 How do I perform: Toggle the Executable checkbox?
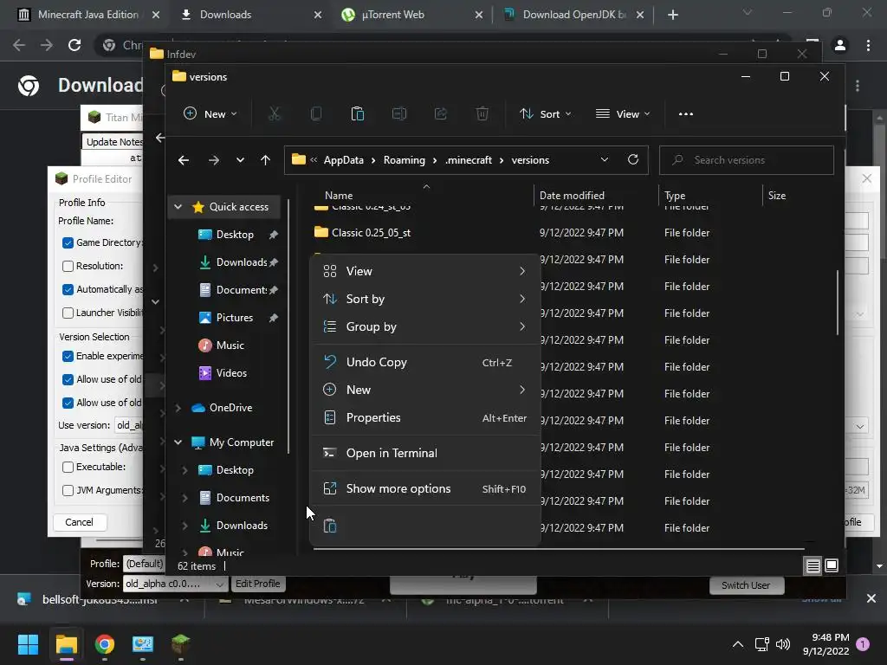[x=68, y=467]
